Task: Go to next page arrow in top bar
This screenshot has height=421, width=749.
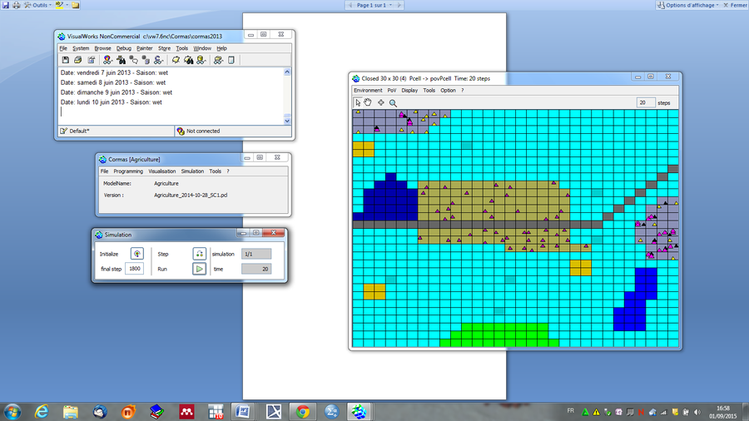Action: (x=399, y=5)
